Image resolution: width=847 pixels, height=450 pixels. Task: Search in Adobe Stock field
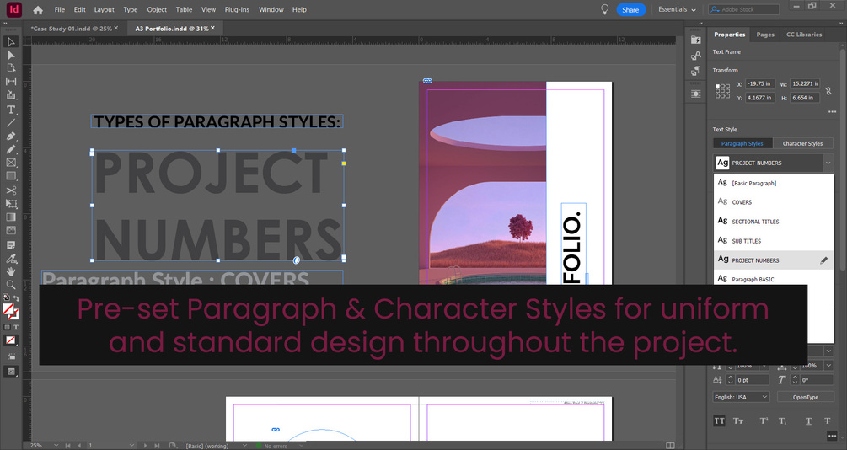coord(744,10)
